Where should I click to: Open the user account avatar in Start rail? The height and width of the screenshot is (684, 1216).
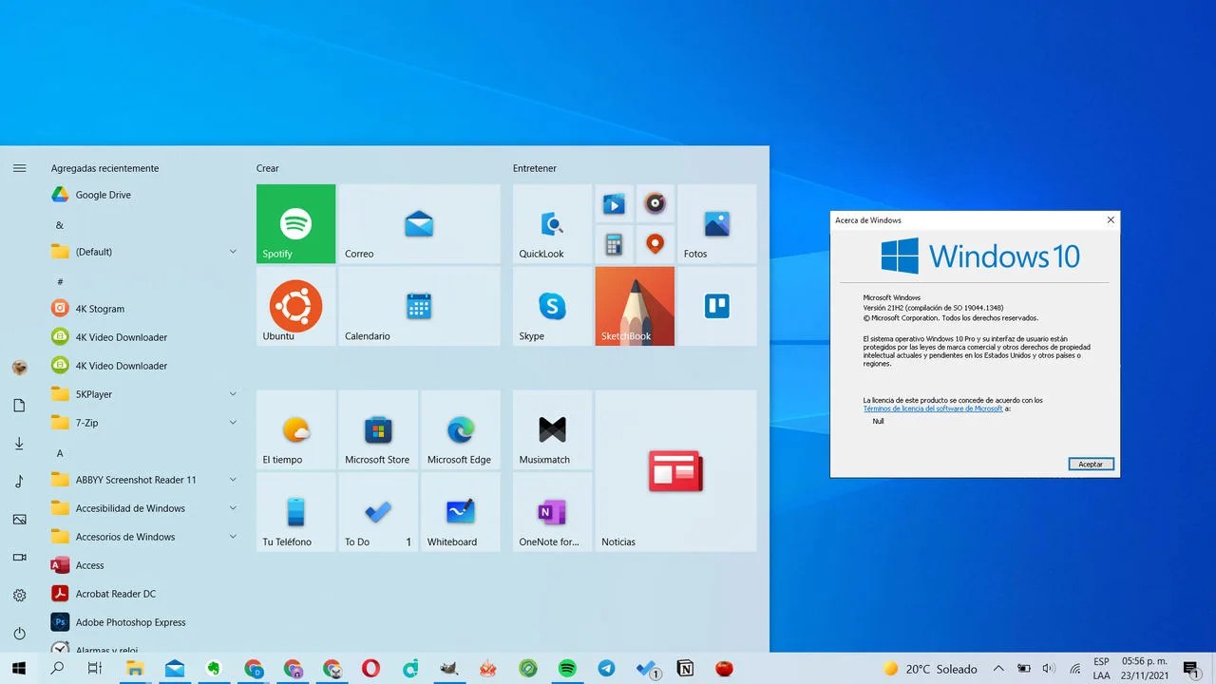click(19, 368)
